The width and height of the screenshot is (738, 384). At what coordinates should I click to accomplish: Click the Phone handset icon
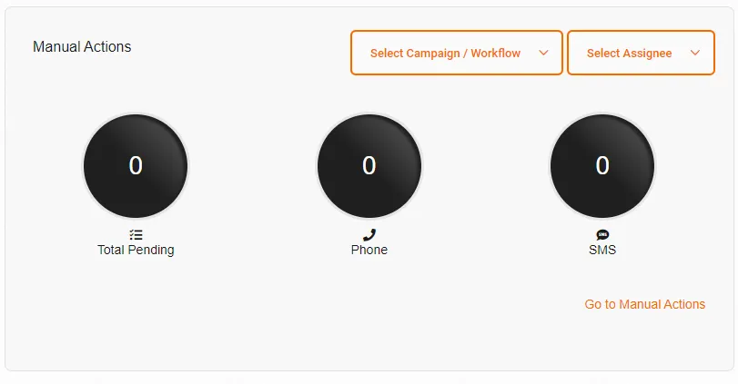(369, 234)
